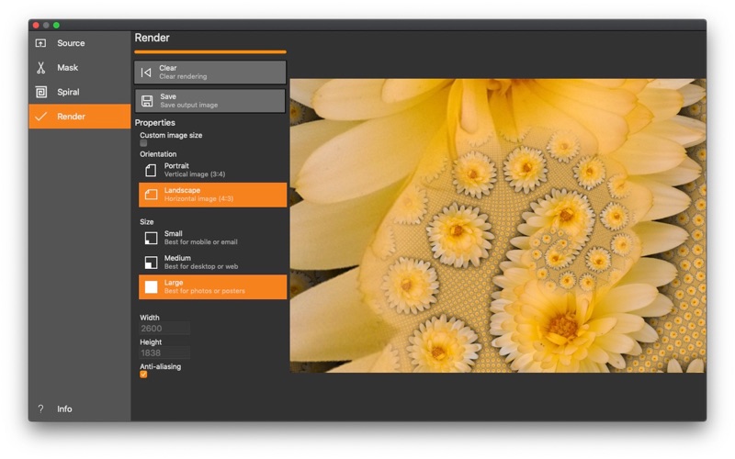Save output image via Save button text
This screenshot has height=459, width=735.
point(210,101)
